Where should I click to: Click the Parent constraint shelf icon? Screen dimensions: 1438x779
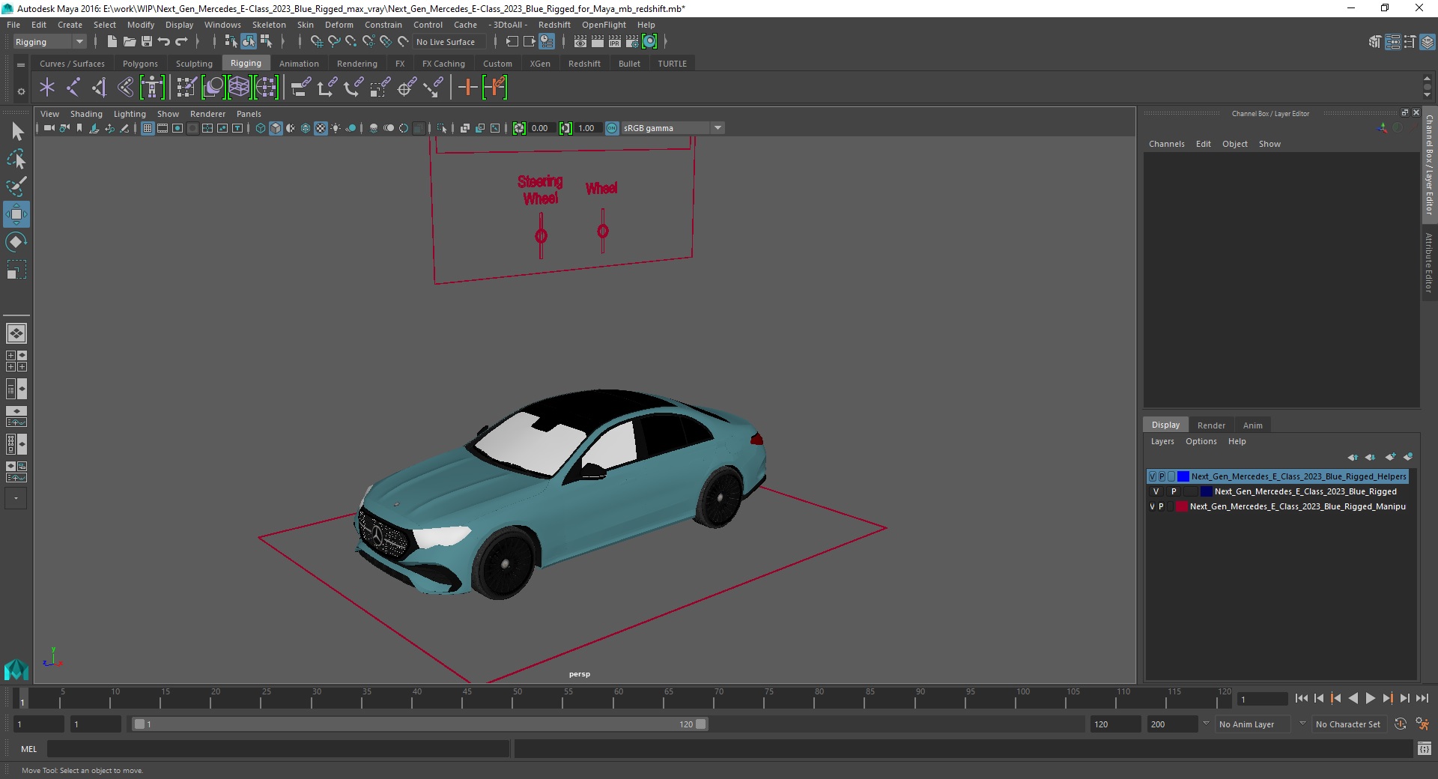click(301, 88)
